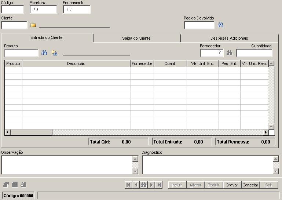Click the dark square middle bottom-left toolbar icon
This screenshot has width=282, height=200.
coord(15,185)
